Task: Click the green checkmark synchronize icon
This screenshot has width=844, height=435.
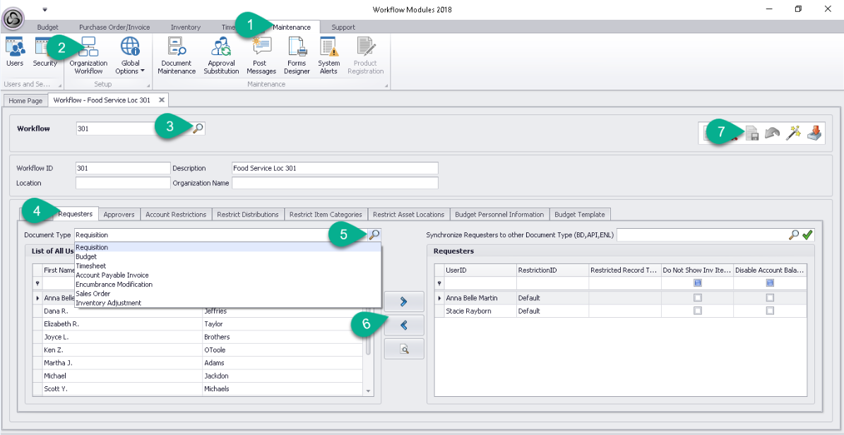Action: point(807,234)
